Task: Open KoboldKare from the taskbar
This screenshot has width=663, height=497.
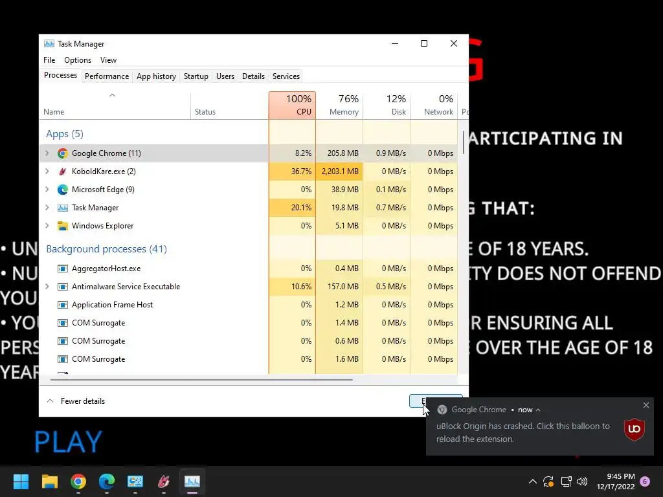Action: pyautogui.click(x=164, y=481)
